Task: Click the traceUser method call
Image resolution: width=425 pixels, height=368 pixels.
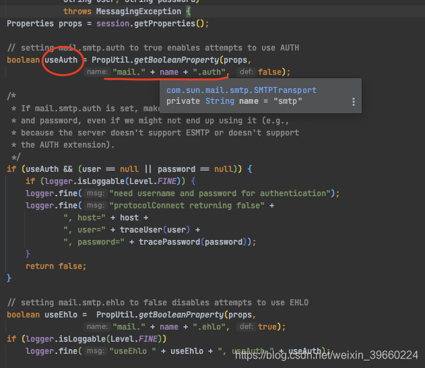Action: [x=141, y=230]
